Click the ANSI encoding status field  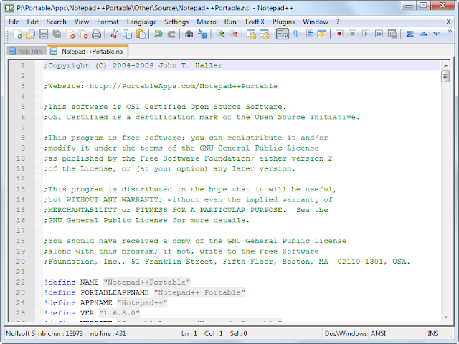[378, 333]
